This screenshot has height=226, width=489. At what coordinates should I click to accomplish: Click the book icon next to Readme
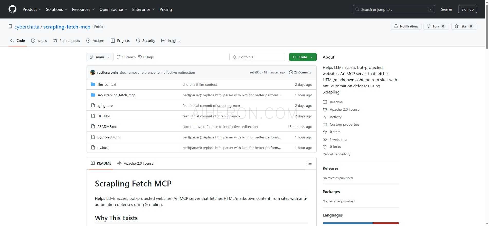click(325, 102)
